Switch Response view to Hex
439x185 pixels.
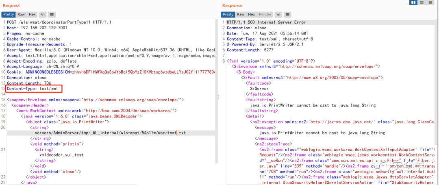[252, 15]
